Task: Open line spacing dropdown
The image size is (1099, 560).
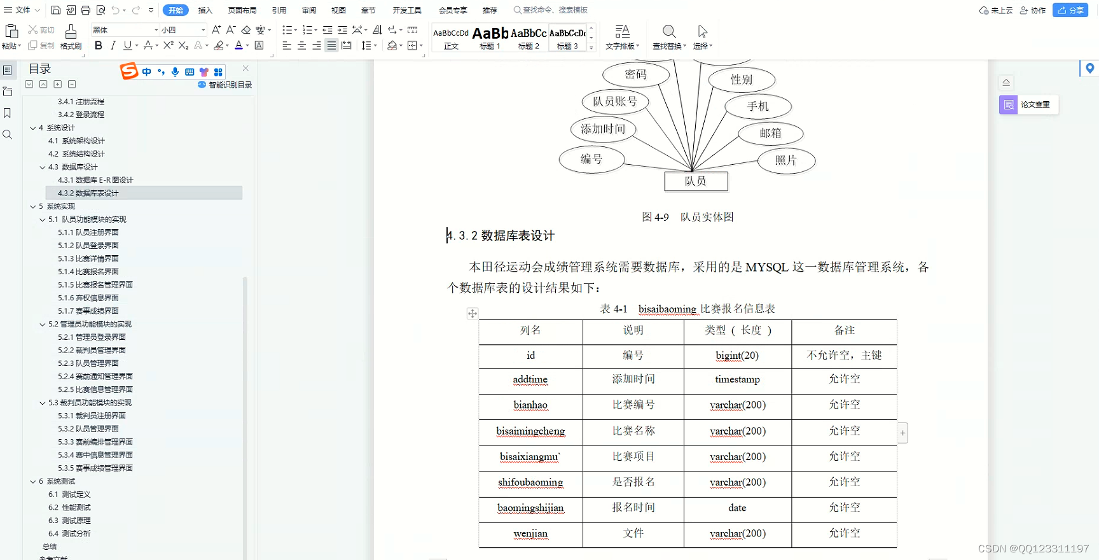Action: click(369, 45)
